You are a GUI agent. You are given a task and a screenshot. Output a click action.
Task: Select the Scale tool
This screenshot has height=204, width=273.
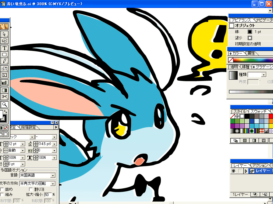click(x=4, y=69)
